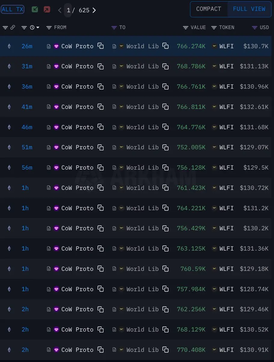Click the contract document icon before World Lib in 46m row
Screen dimensions: 274x362
(x=114, y=127)
